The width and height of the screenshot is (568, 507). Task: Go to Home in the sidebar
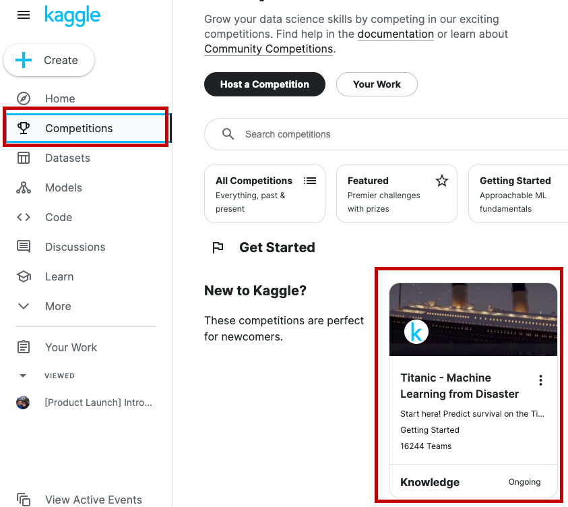pos(24,98)
